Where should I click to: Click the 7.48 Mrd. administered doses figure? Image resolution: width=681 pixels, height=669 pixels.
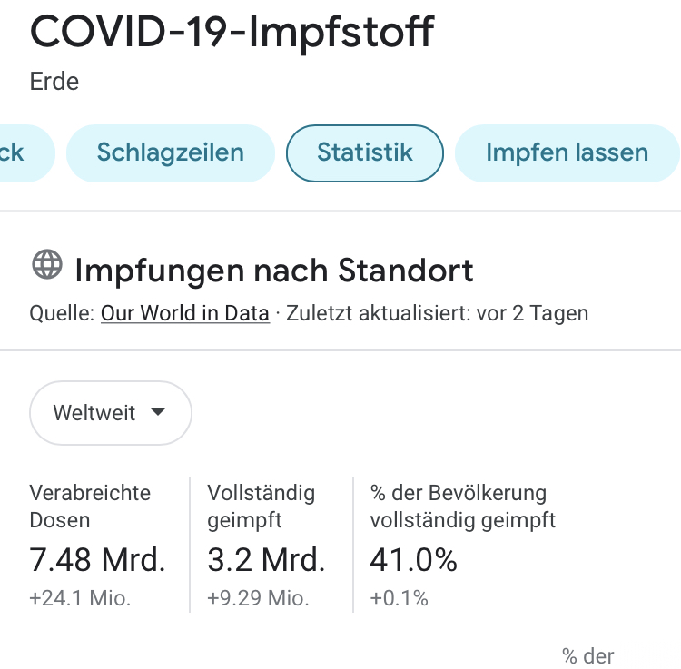tap(98, 559)
